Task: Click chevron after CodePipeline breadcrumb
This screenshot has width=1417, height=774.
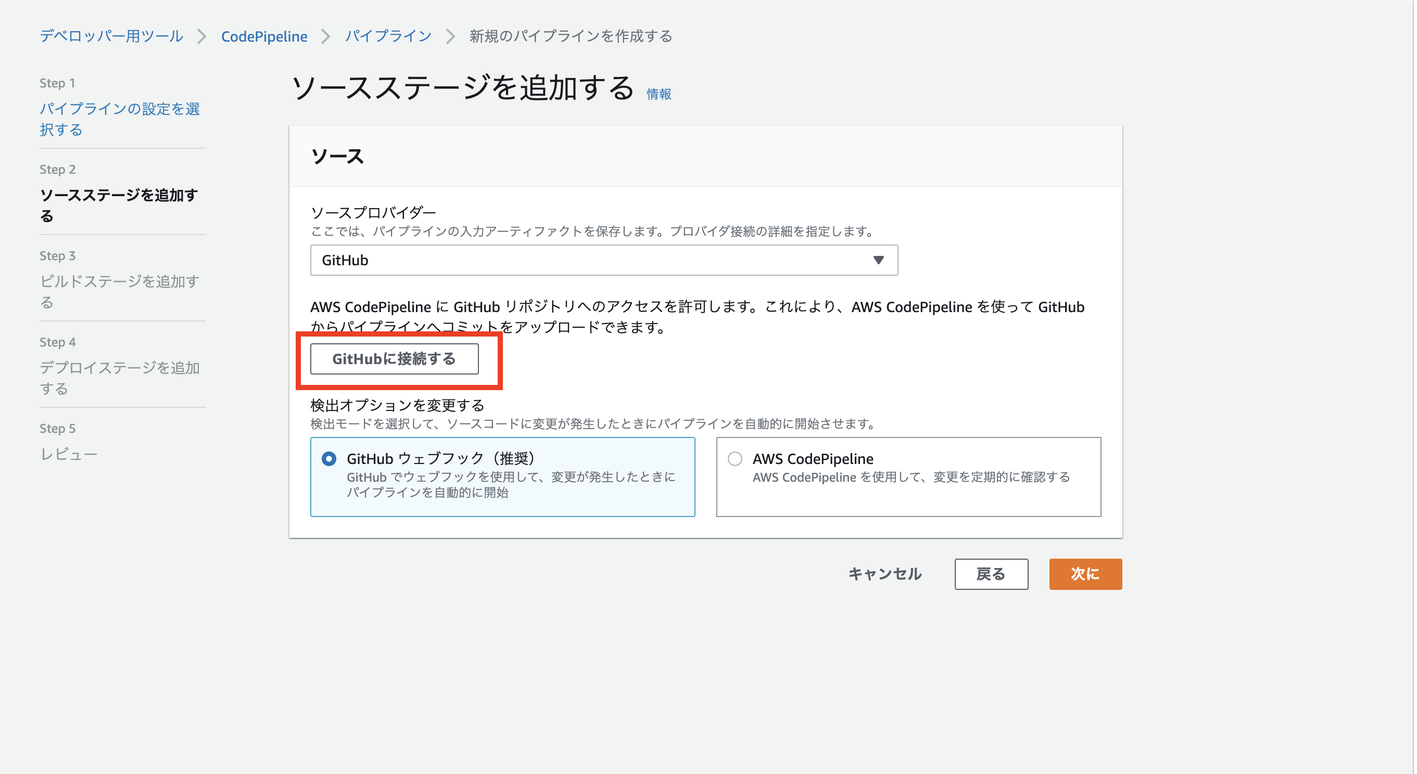Action: 326,36
